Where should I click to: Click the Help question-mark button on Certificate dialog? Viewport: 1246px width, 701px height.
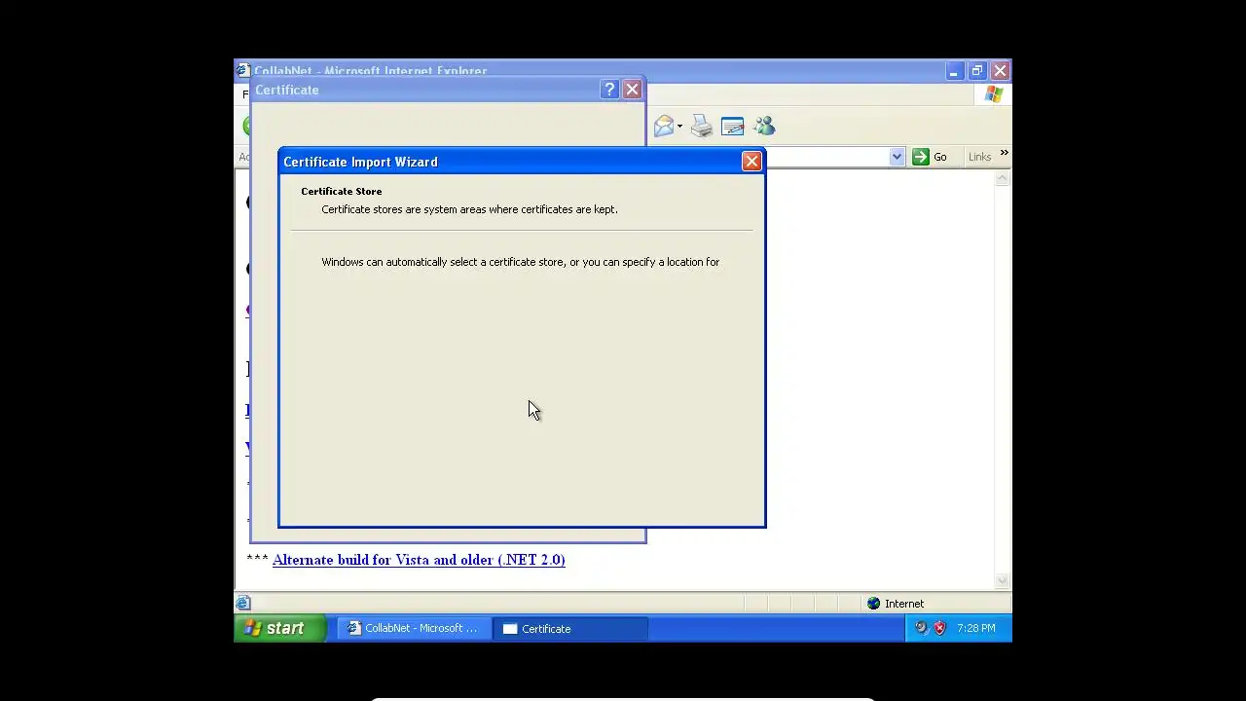click(609, 90)
